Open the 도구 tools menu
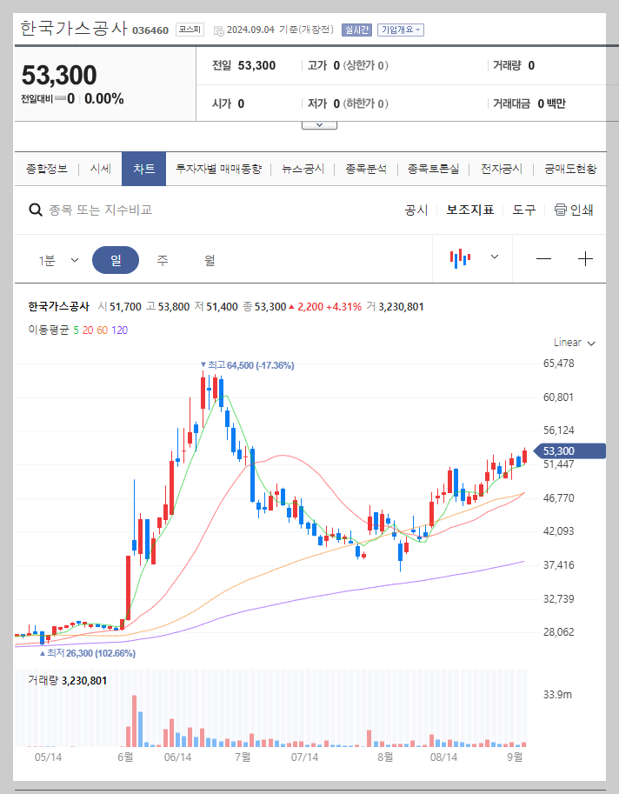619x794 pixels. pos(524,209)
